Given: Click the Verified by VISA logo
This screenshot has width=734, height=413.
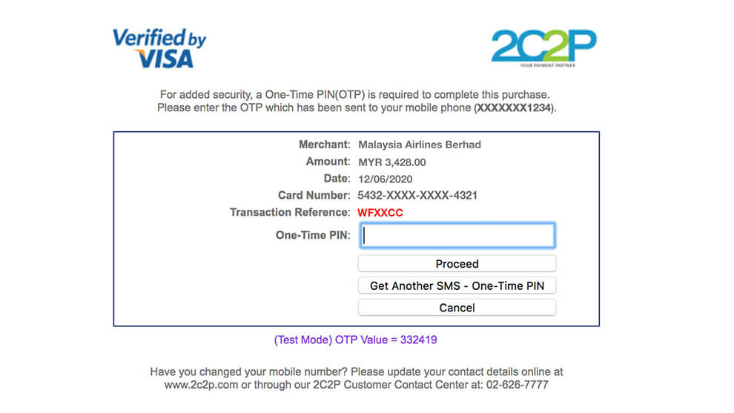Looking at the screenshot, I should (x=159, y=48).
